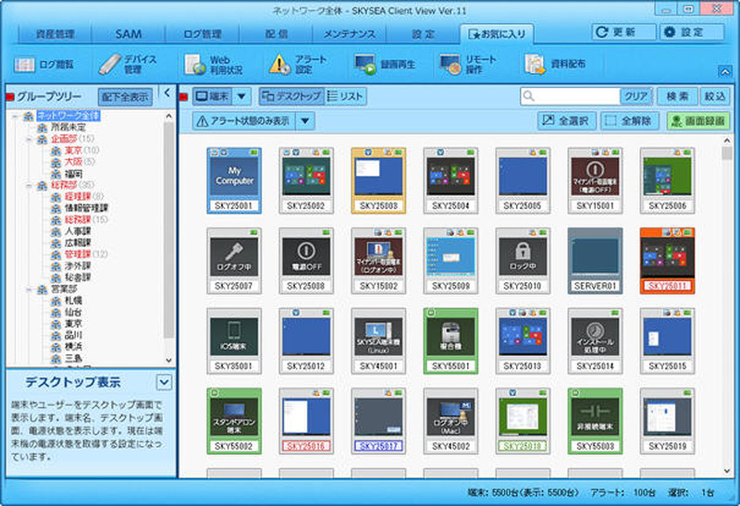Open the アラート設定 alert settings icon
The height and width of the screenshot is (506, 740).
click(298, 65)
